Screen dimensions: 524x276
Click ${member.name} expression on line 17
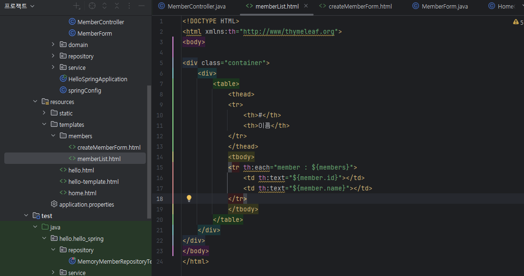pyautogui.click(x=321, y=188)
